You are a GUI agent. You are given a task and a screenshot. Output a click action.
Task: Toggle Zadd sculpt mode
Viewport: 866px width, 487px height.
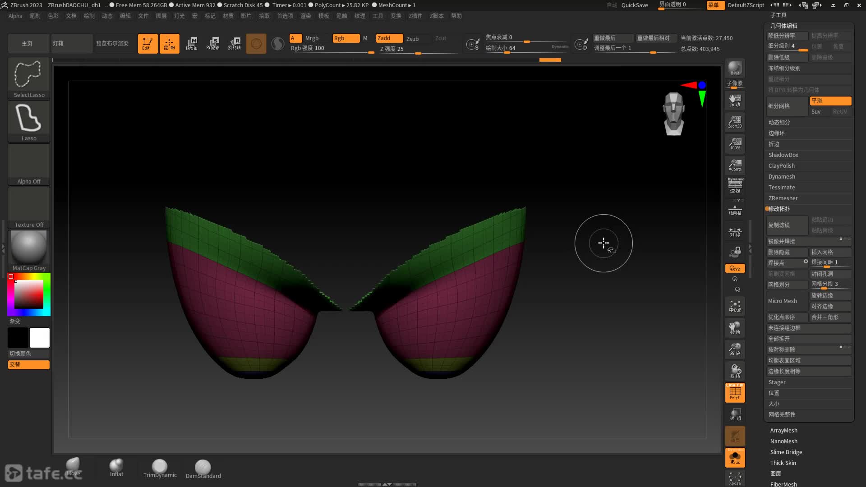pyautogui.click(x=389, y=38)
